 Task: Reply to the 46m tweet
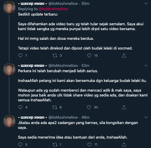click(x=20, y=144)
